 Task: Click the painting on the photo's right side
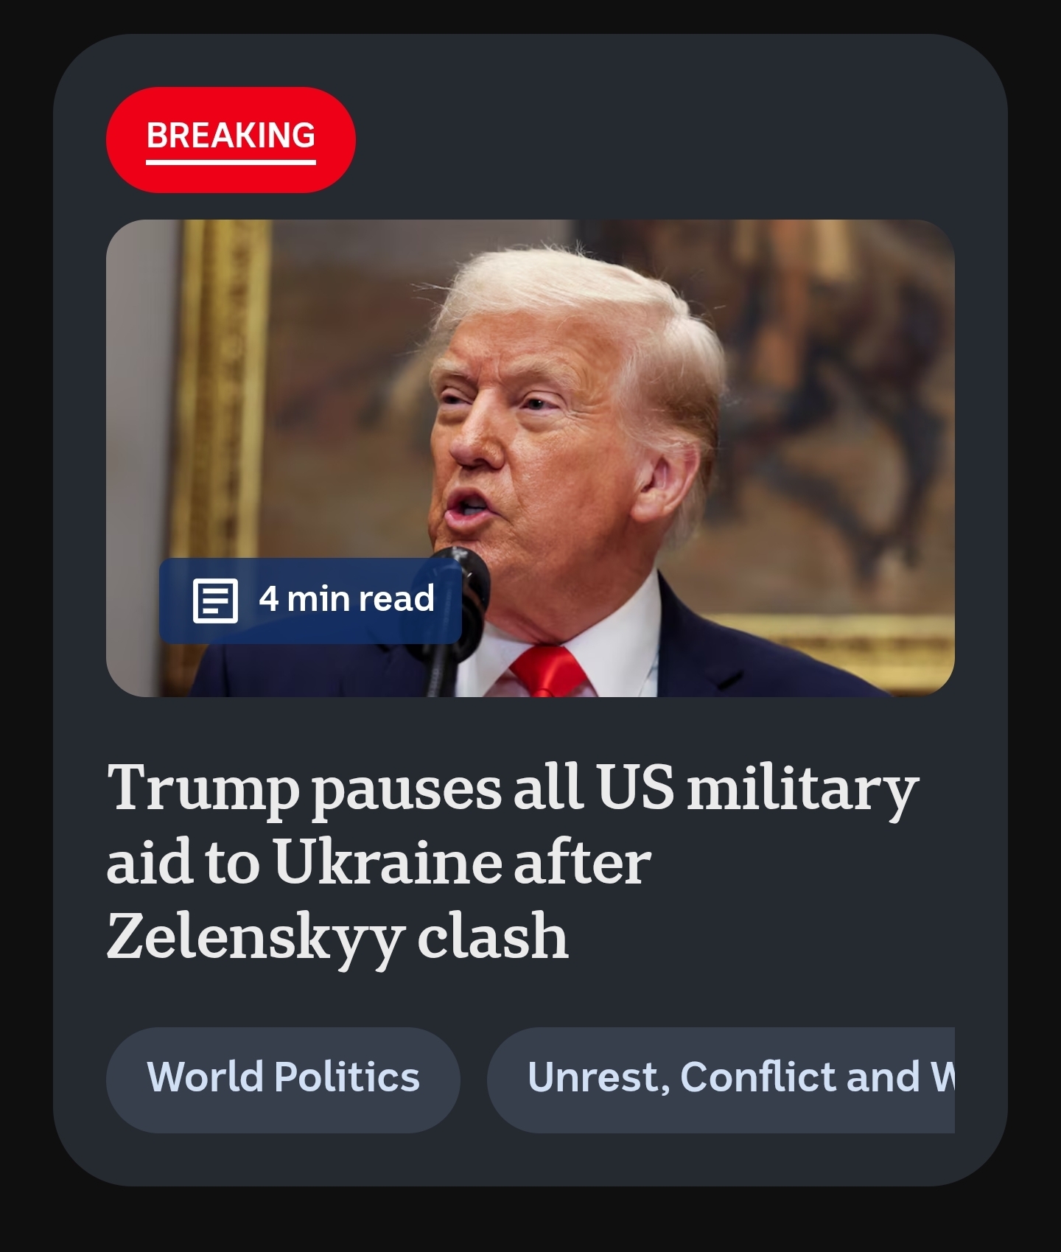833,413
